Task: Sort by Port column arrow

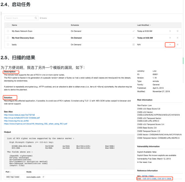Action: point(10,172)
